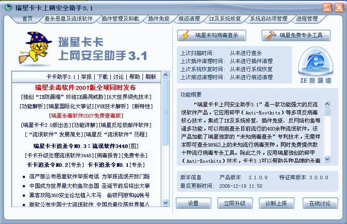347x224 pixels.
Task: Switch to the 插件免疫 tab
Action: pos(159,19)
